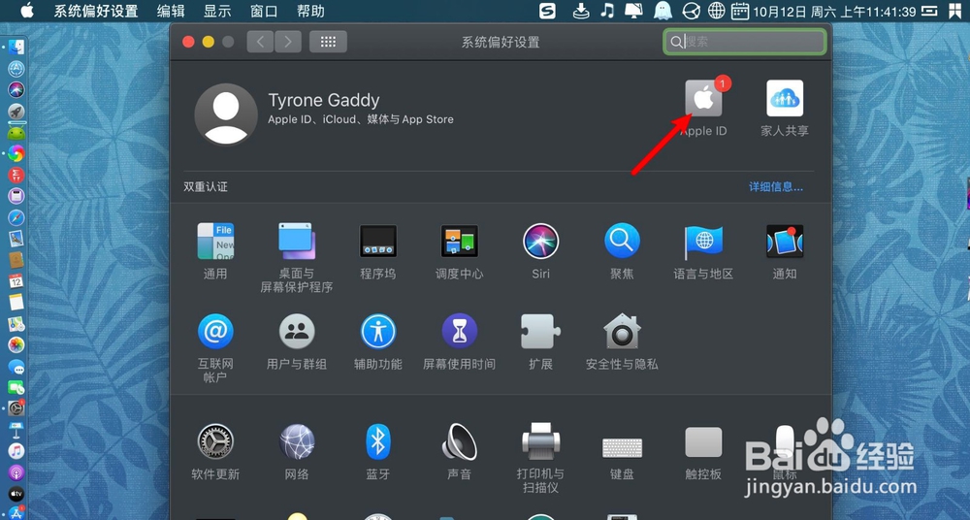Open 调度中心 Mission Control pane

click(x=459, y=241)
